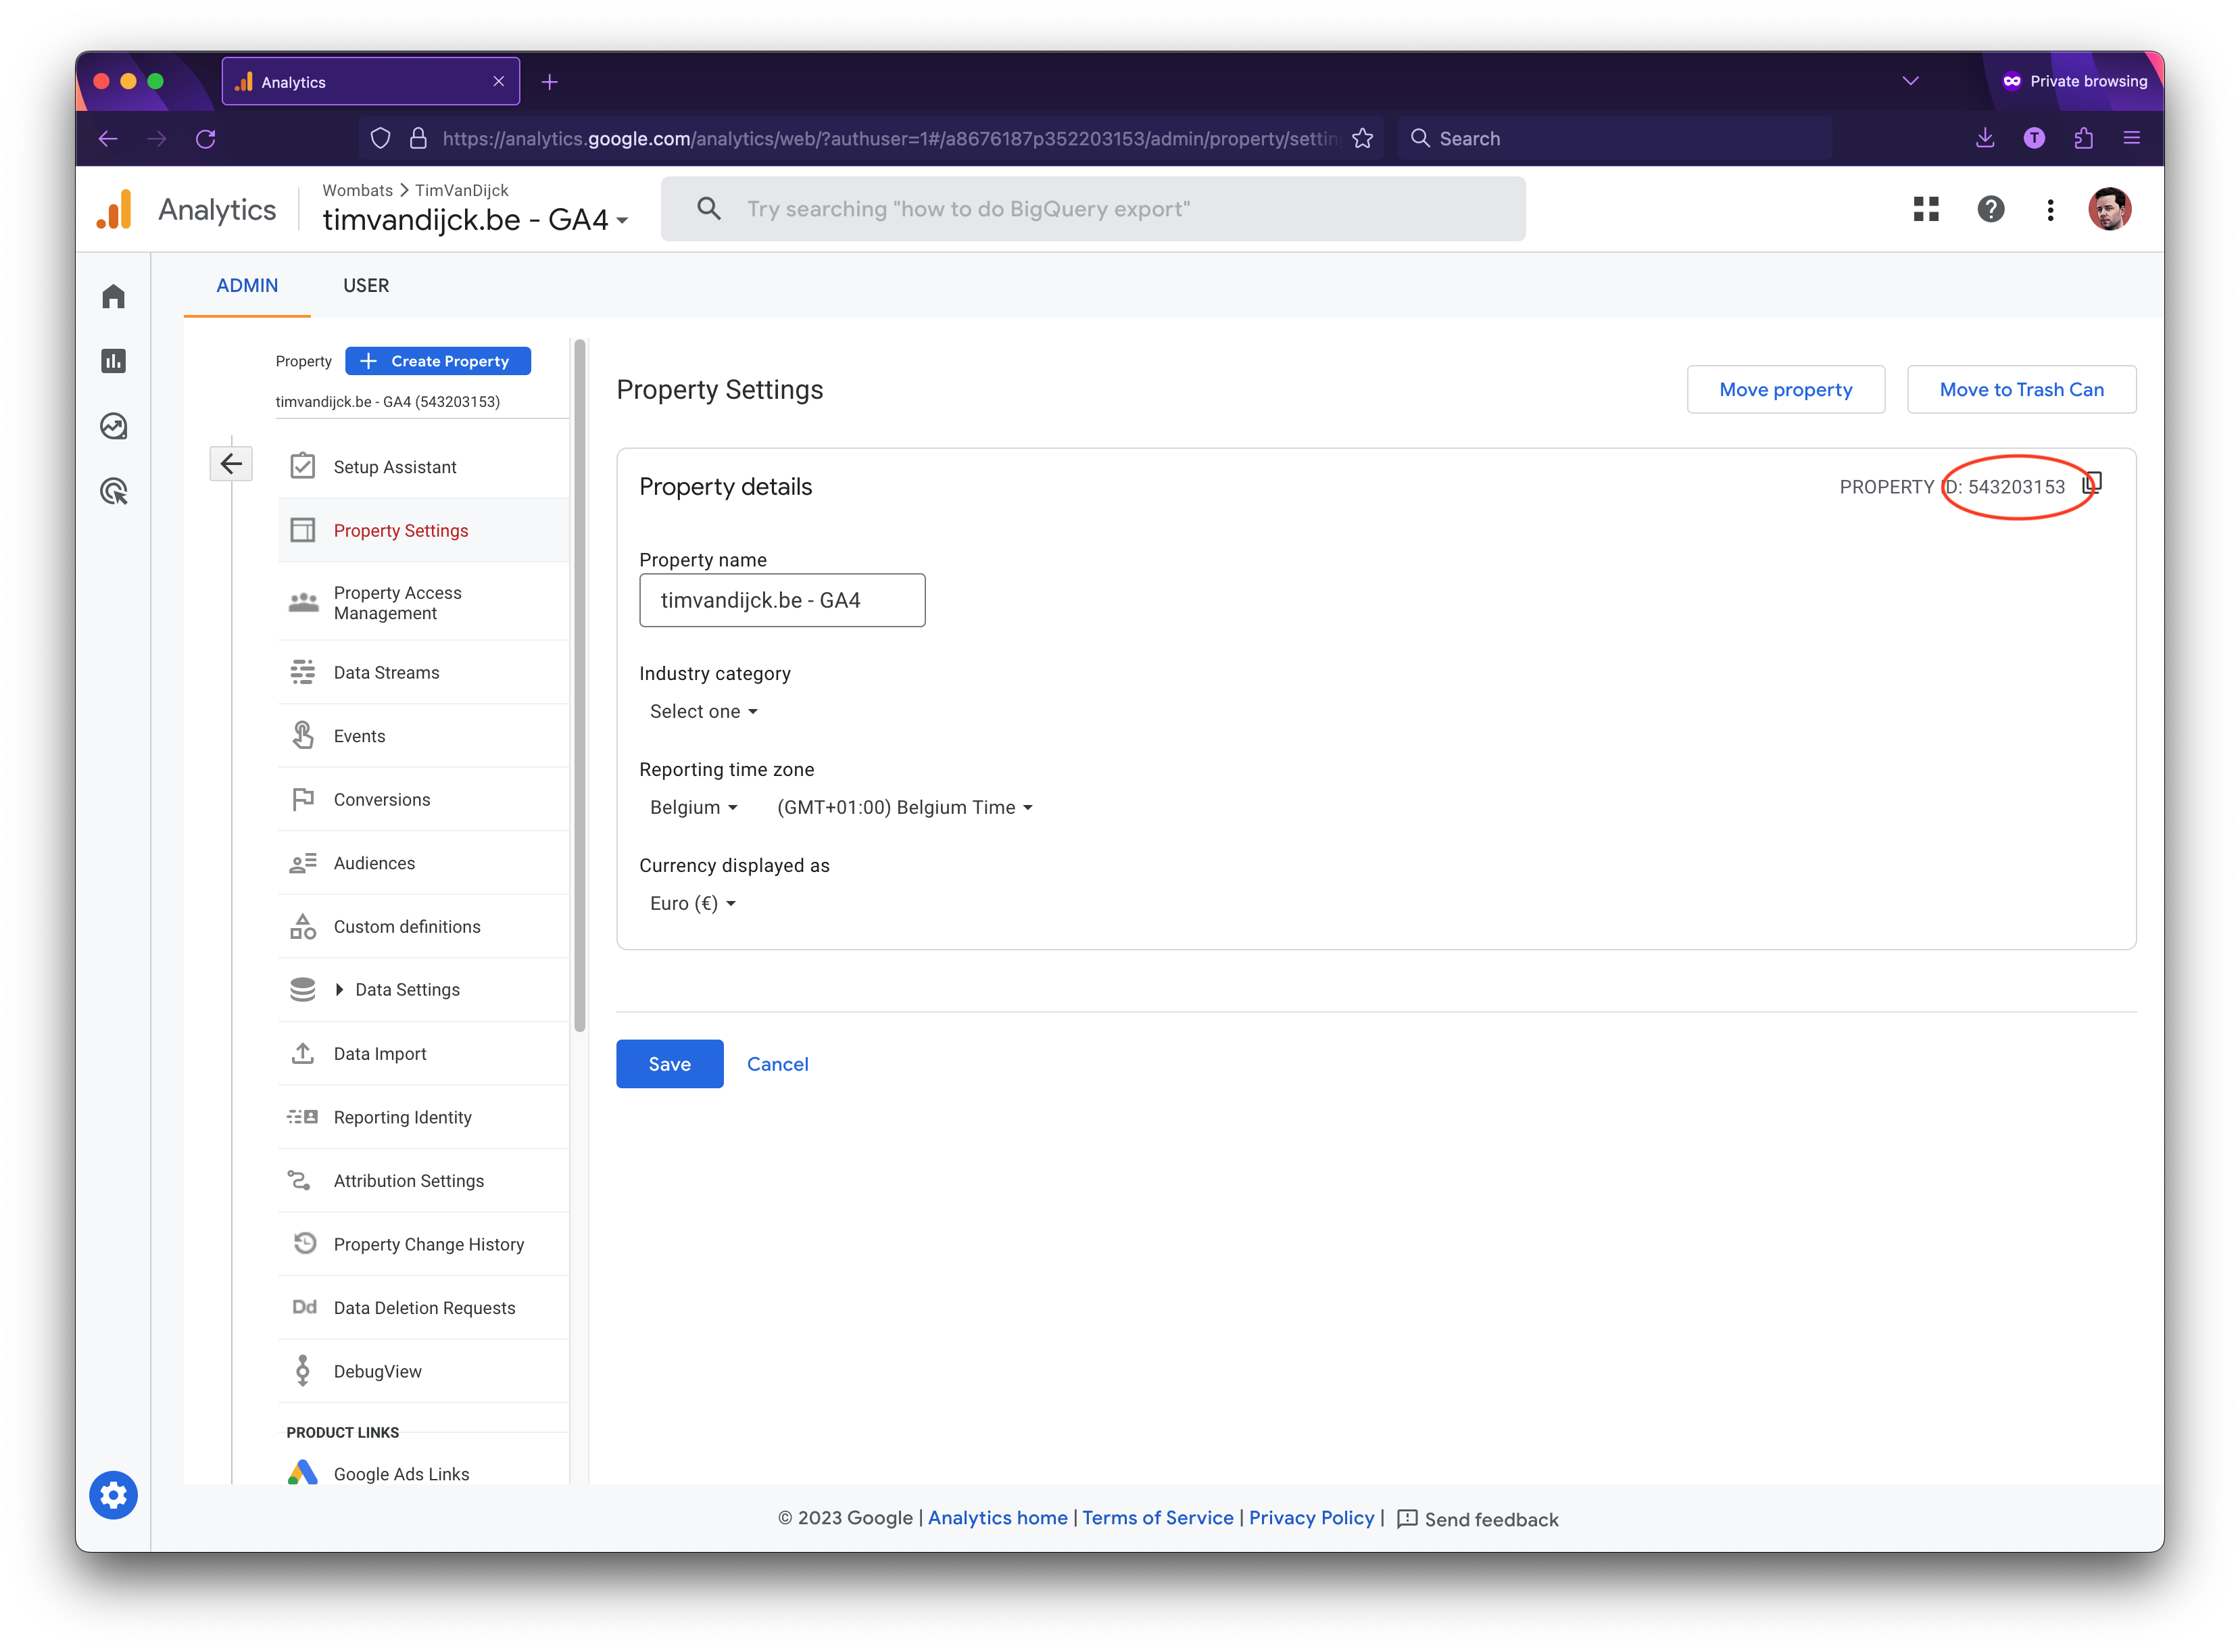Open the Admin settings gear bottom left
The height and width of the screenshot is (1652, 2240).
pos(113,1495)
